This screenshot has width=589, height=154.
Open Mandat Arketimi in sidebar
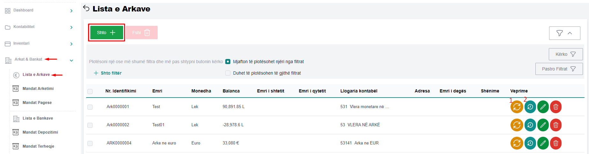tap(38, 89)
